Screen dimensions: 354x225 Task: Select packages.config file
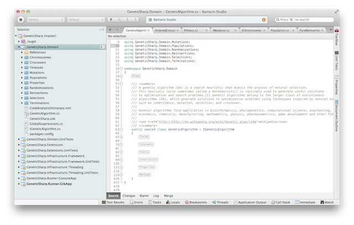pos(41,134)
